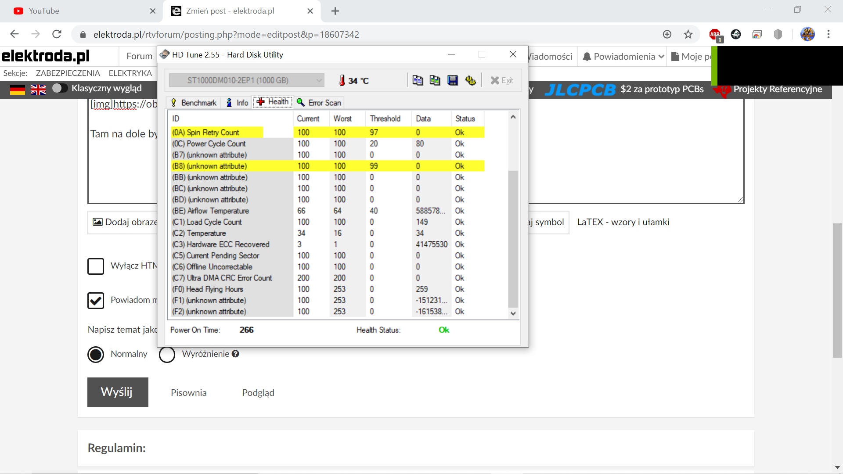Screen dimensions: 843x474
Task: Click the Pisownia link
Action: tap(188, 393)
